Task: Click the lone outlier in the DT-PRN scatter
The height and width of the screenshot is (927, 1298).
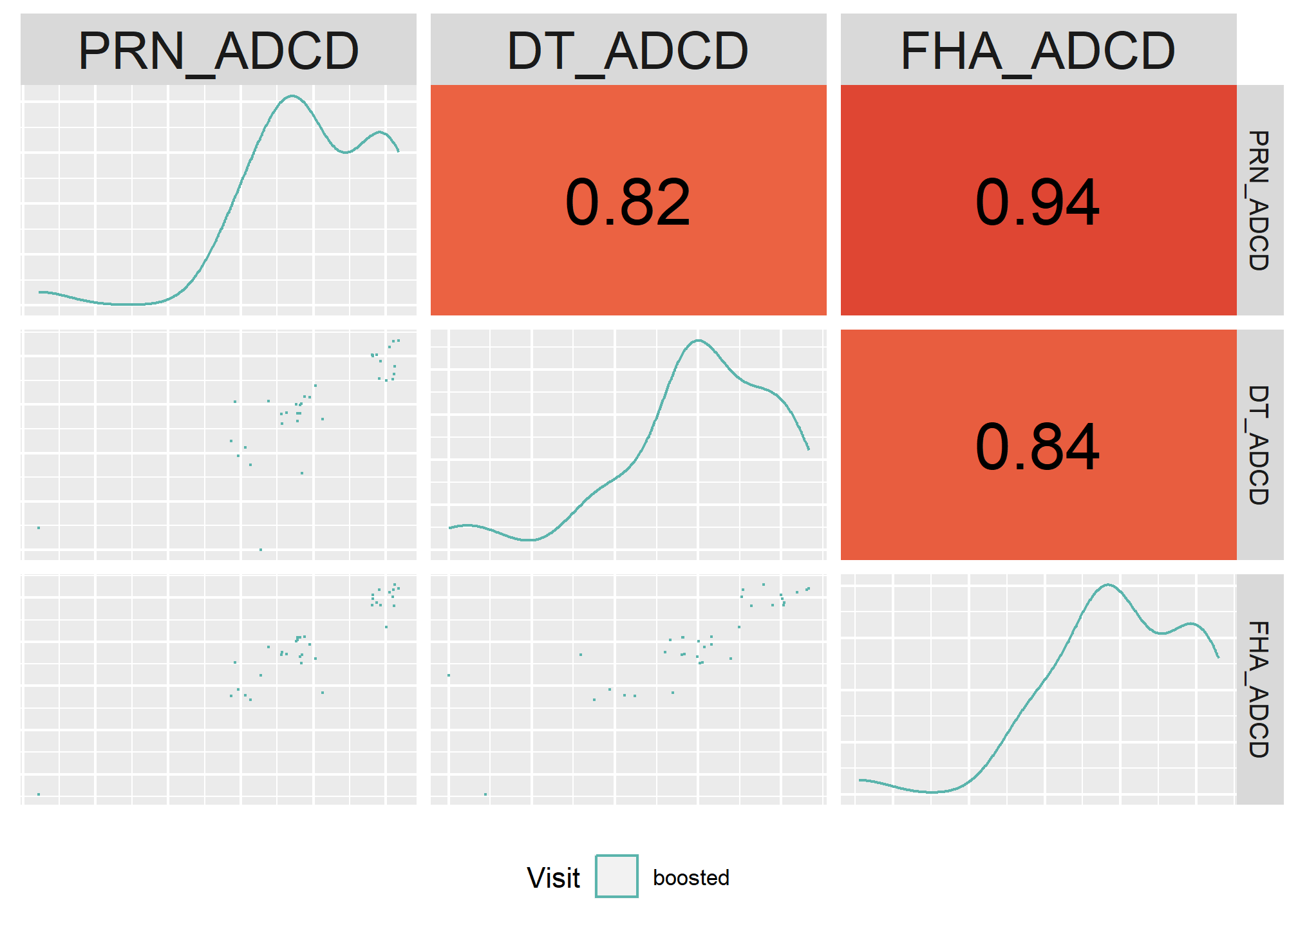Action: 39,528
